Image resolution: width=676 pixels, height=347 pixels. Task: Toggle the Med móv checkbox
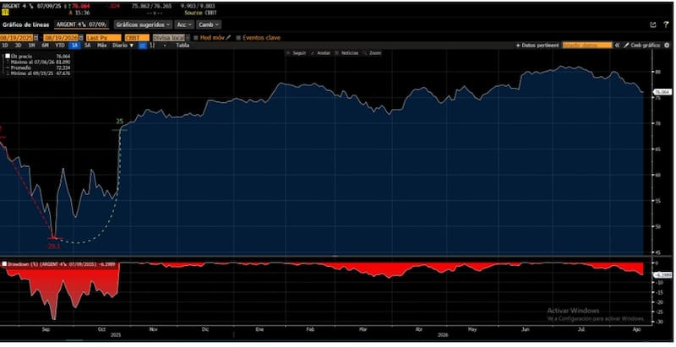[196, 38]
